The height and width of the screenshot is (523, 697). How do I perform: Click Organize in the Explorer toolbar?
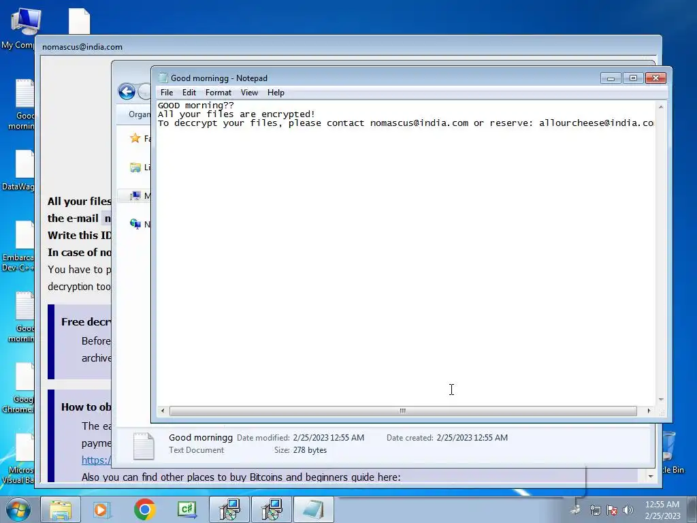click(139, 114)
